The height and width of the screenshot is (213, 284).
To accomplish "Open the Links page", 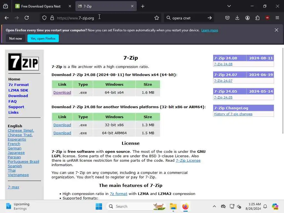I will 13,113.
